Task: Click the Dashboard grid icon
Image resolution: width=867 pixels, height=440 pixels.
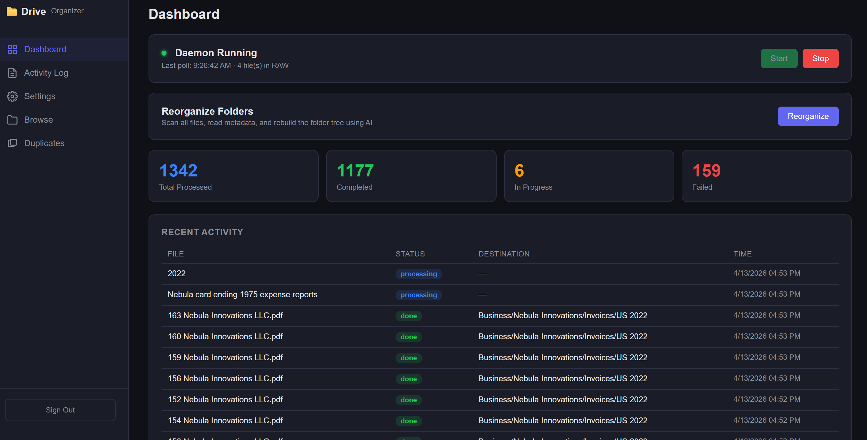Action: [12, 49]
